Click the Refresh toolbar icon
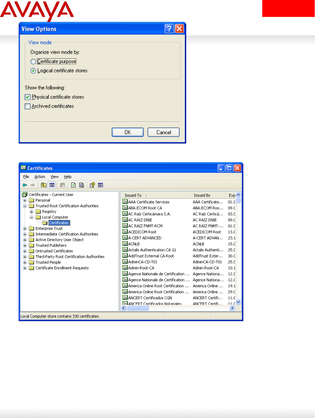Viewport: 315px width, 418px height. (x=73, y=185)
